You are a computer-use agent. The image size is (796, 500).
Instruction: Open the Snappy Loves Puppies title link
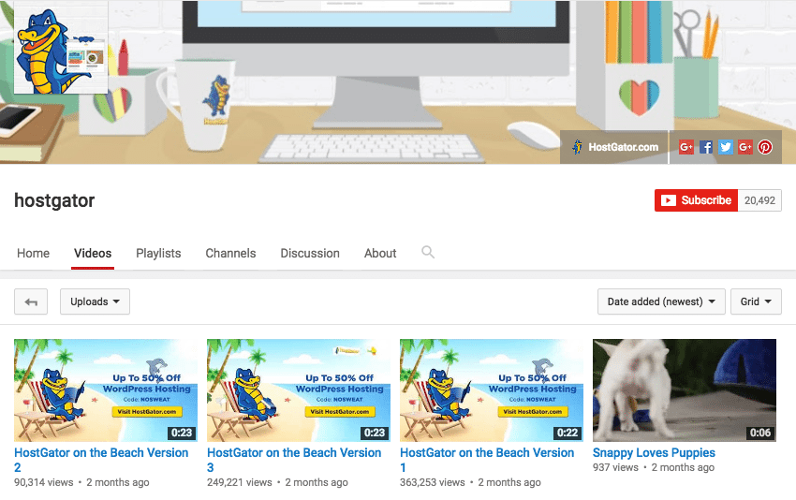pos(654,453)
